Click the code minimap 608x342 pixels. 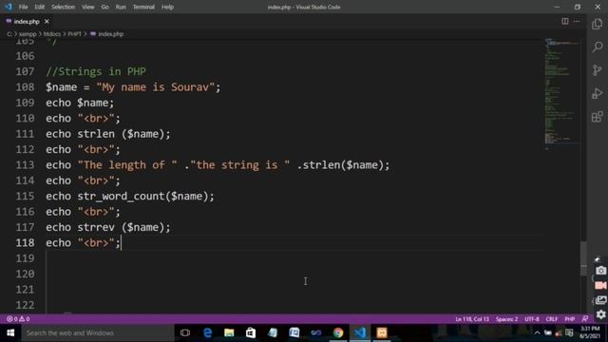pos(562,93)
